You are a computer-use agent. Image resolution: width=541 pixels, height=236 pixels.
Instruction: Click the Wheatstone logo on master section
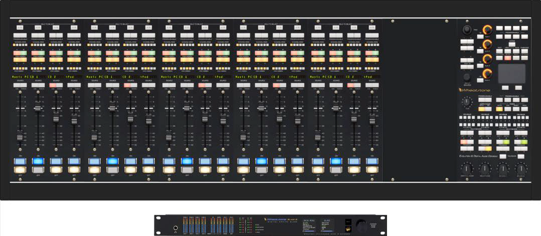coord(473,90)
